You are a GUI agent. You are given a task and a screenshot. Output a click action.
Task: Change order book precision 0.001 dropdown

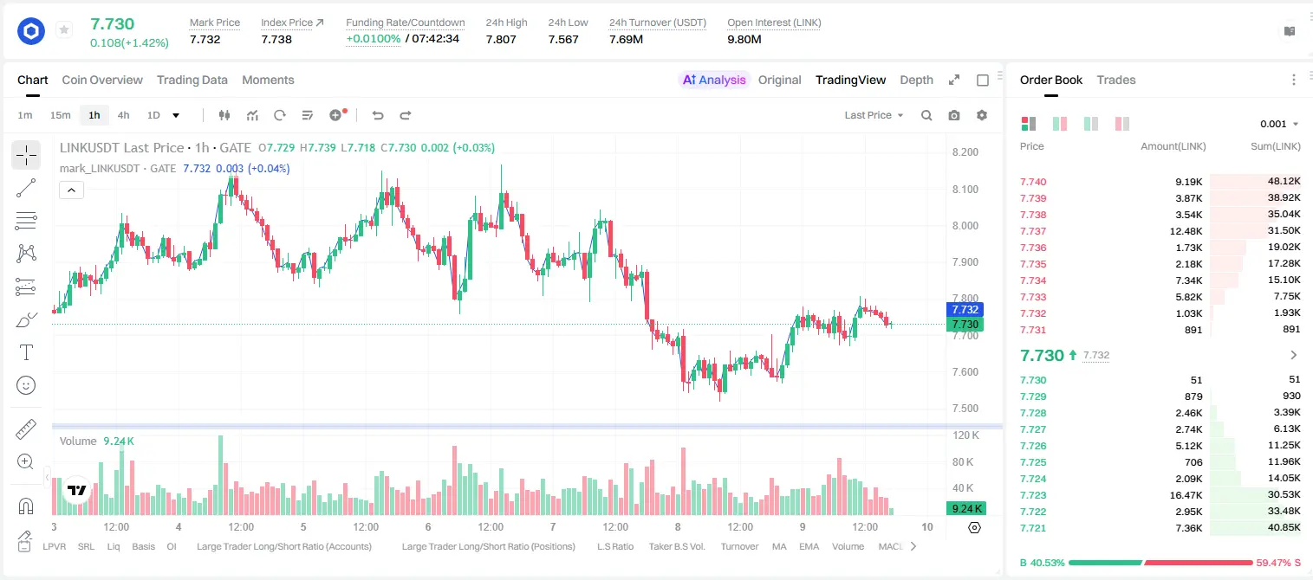click(x=1279, y=124)
